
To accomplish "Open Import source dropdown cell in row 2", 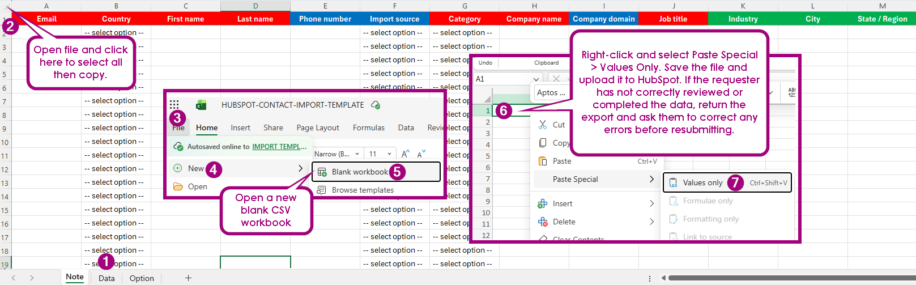I will coord(395,33).
